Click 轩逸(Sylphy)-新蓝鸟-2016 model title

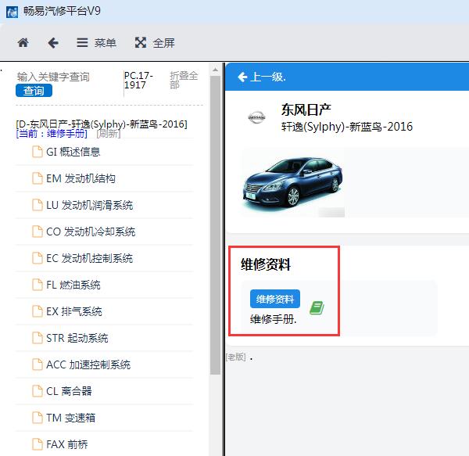tap(347, 127)
